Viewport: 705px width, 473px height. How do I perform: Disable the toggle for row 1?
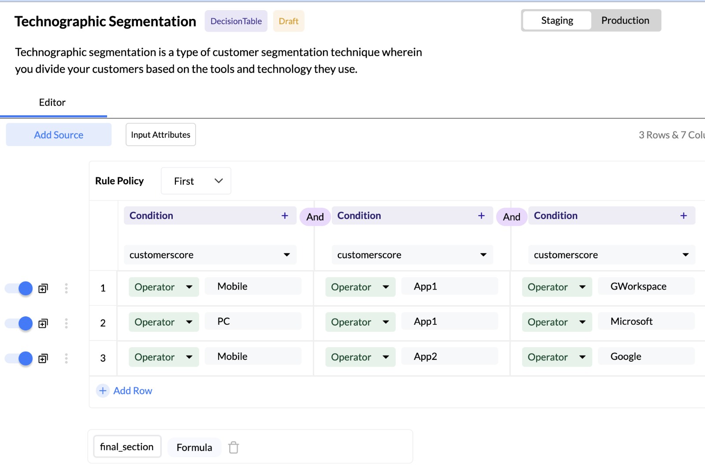(19, 289)
